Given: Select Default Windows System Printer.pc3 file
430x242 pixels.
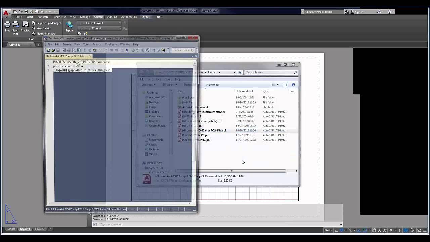Looking at the screenshot, I should [x=203, y=112].
